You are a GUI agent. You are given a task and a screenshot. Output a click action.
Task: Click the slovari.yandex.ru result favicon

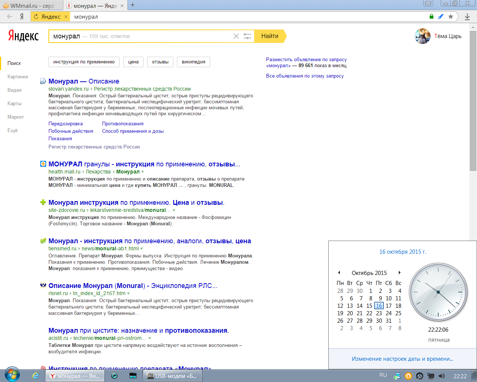coord(43,81)
